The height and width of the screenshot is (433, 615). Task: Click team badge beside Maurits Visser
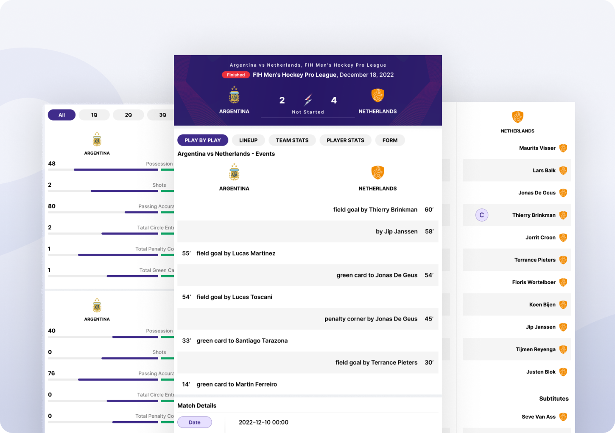point(563,148)
